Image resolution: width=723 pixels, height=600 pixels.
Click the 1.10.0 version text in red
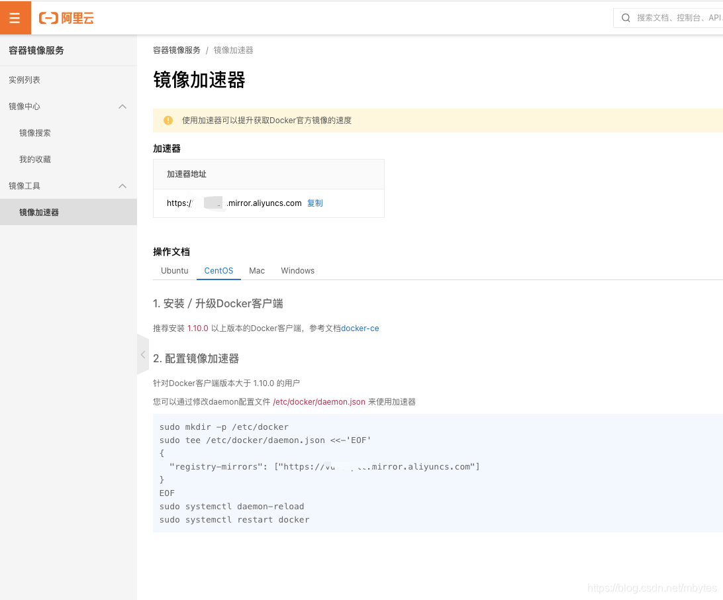click(198, 328)
